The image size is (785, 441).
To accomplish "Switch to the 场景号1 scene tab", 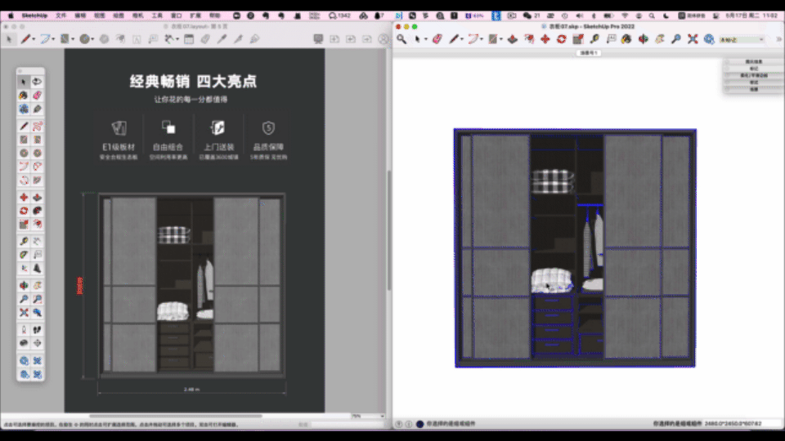I will pyautogui.click(x=589, y=52).
